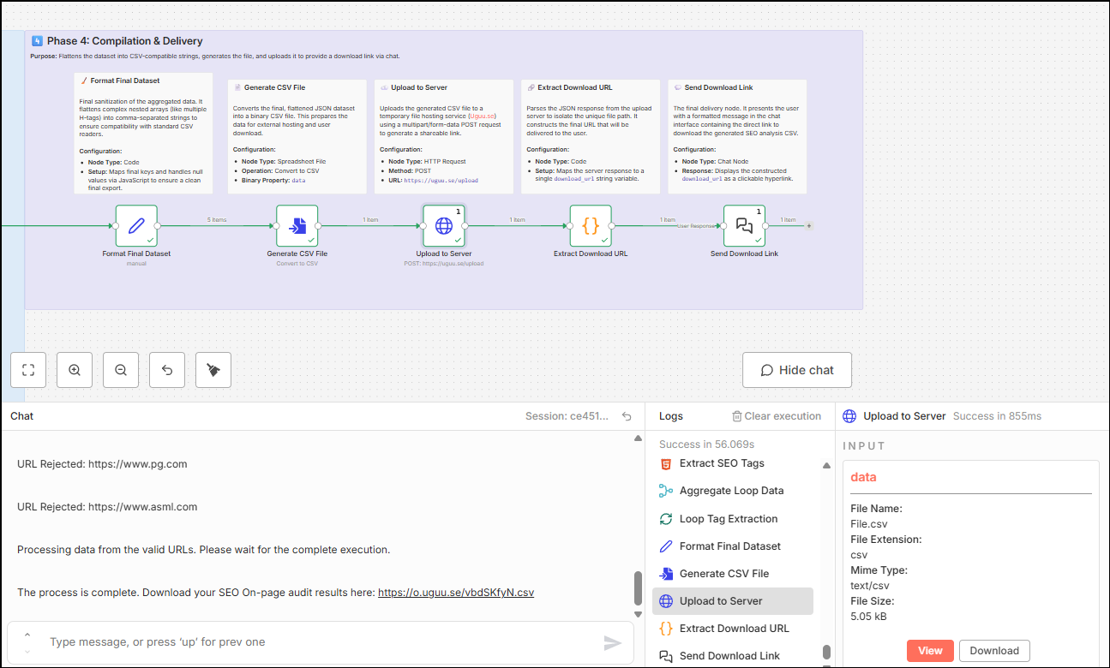The image size is (1110, 668).
Task: Click the 5 items connection label
Action: click(217, 220)
